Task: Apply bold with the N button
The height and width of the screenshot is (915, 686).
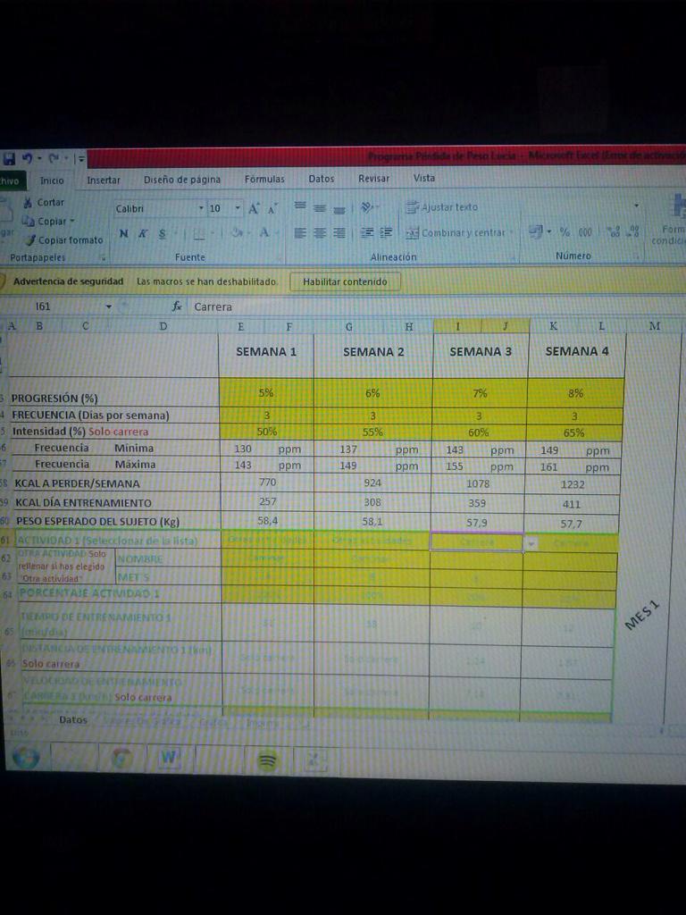Action: 123,233
